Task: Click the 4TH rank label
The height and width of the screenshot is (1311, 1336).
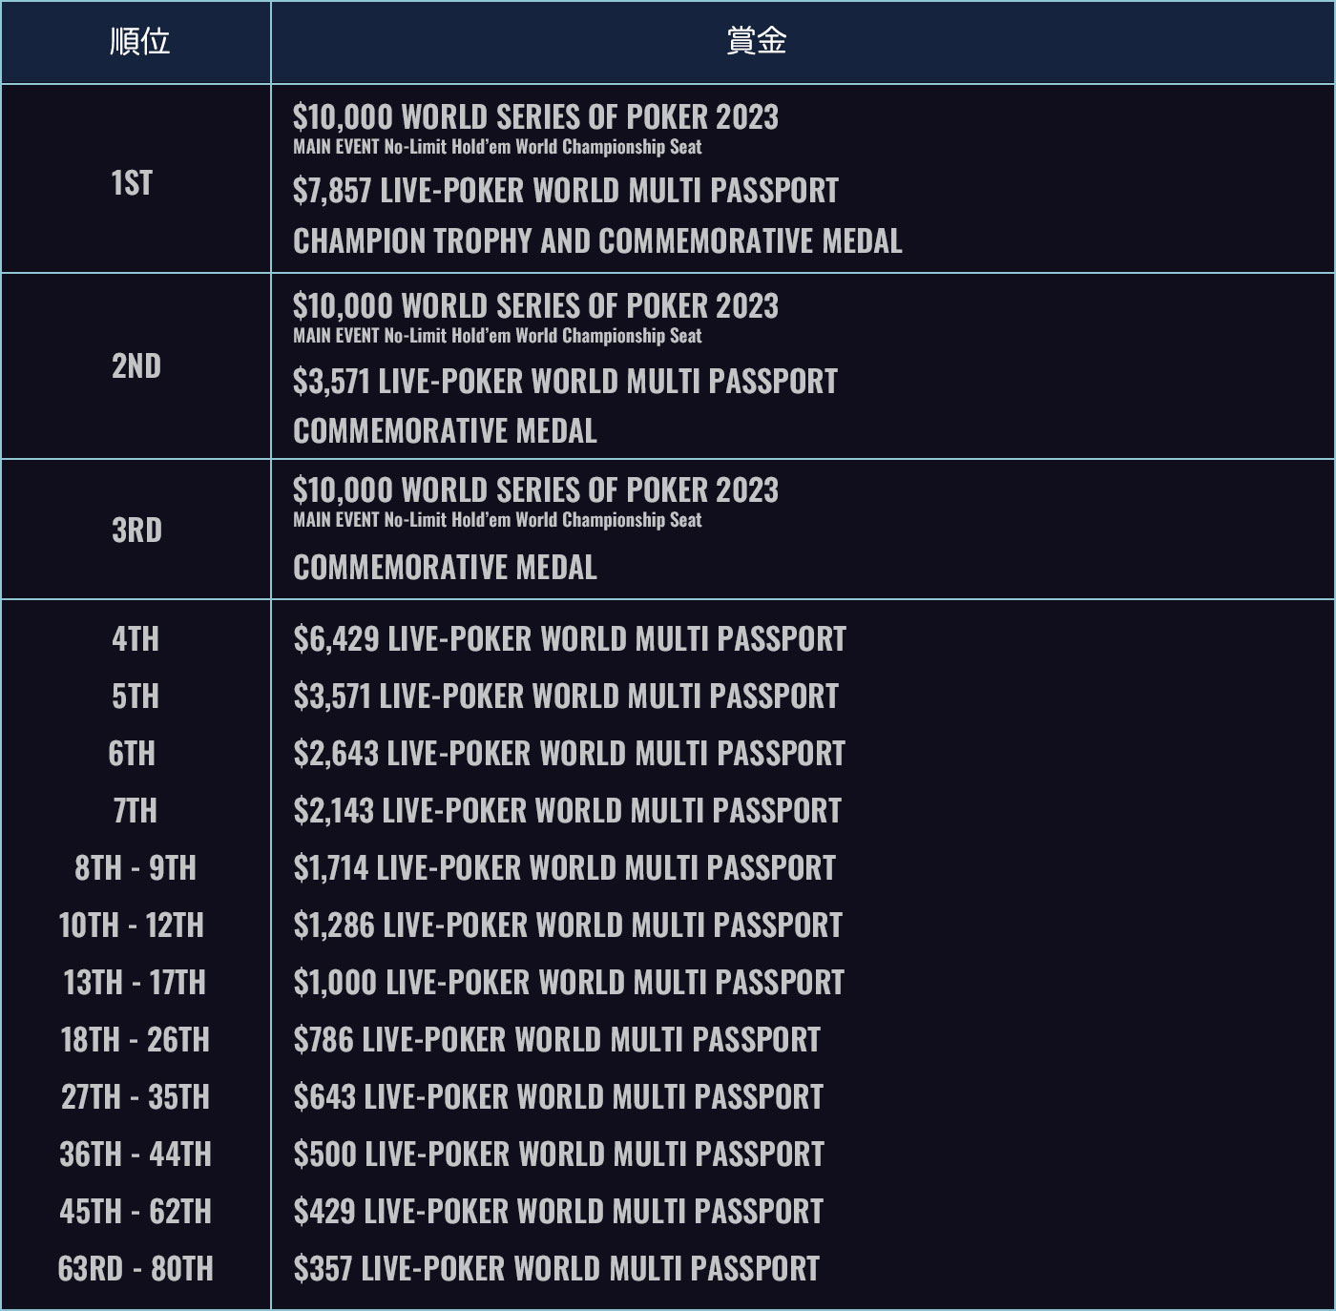Action: click(x=136, y=638)
